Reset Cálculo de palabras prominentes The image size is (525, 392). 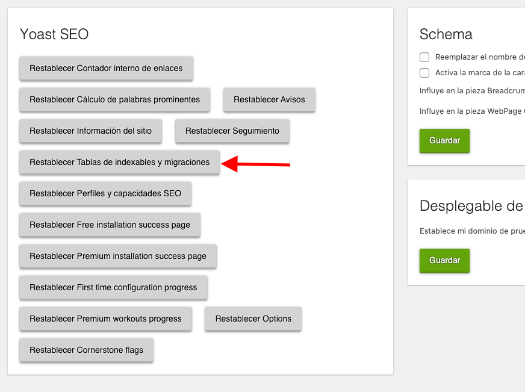pos(114,100)
